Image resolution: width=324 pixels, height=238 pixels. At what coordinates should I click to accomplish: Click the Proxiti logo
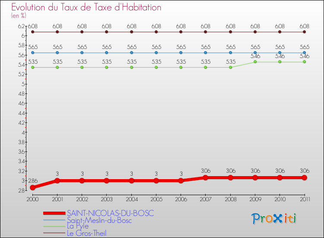pyautogui.click(x=274, y=219)
